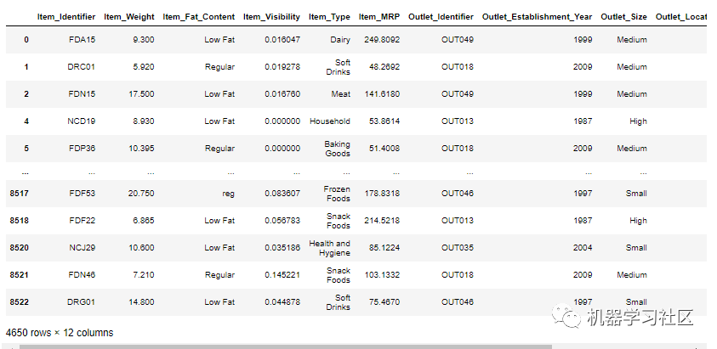This screenshot has height=349, width=717.
Task: Click the Item_Visibility column header
Action: tap(271, 17)
